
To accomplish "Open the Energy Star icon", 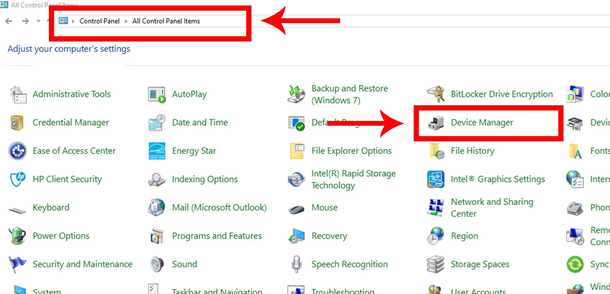I will coord(157,151).
